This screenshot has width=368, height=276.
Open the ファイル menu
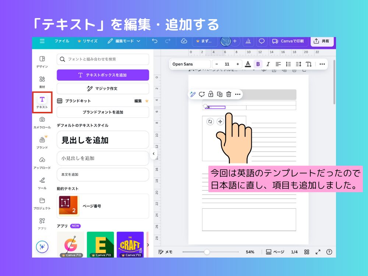62,41
